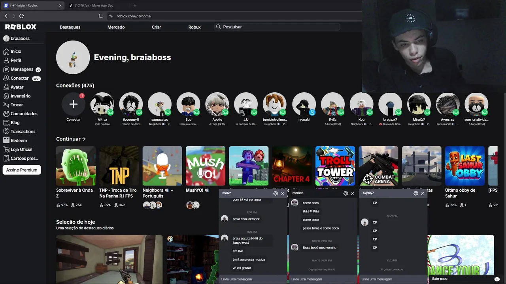
Task: Click the plus Conectar add-connection button
Action: 74,104
